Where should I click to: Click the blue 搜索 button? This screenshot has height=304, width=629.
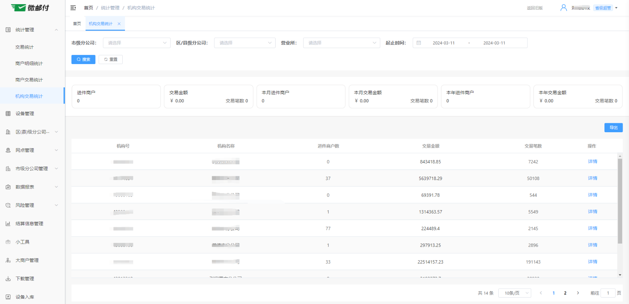coord(83,60)
